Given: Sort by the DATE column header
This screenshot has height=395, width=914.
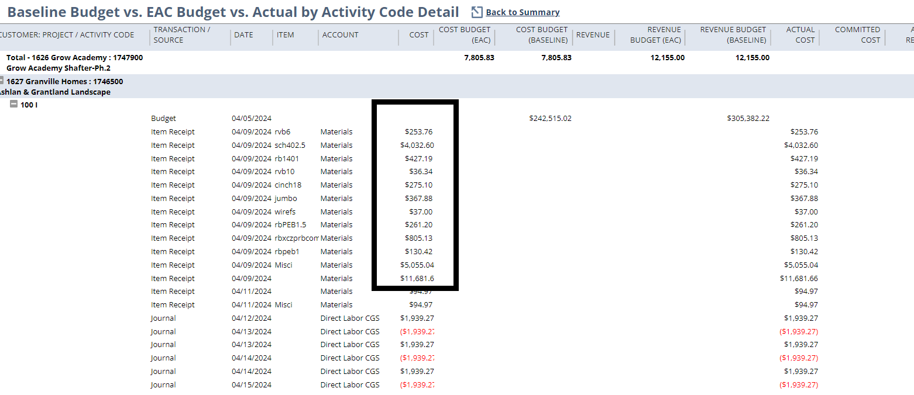Looking at the screenshot, I should [x=243, y=34].
